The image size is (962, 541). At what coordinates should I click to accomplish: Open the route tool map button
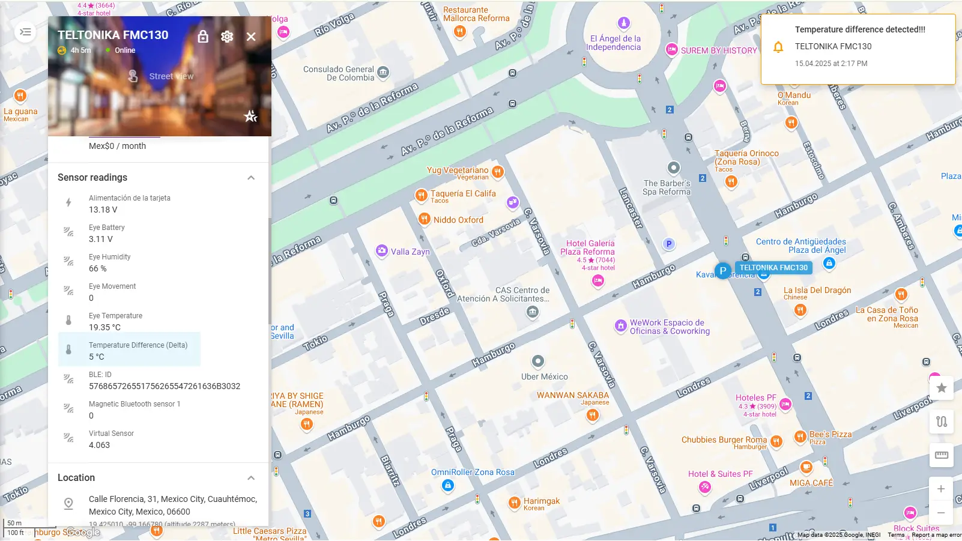pos(942,422)
